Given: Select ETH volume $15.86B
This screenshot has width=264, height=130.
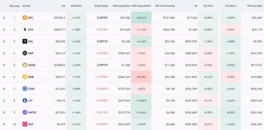Looking at the screenshot, I should point(125,29).
